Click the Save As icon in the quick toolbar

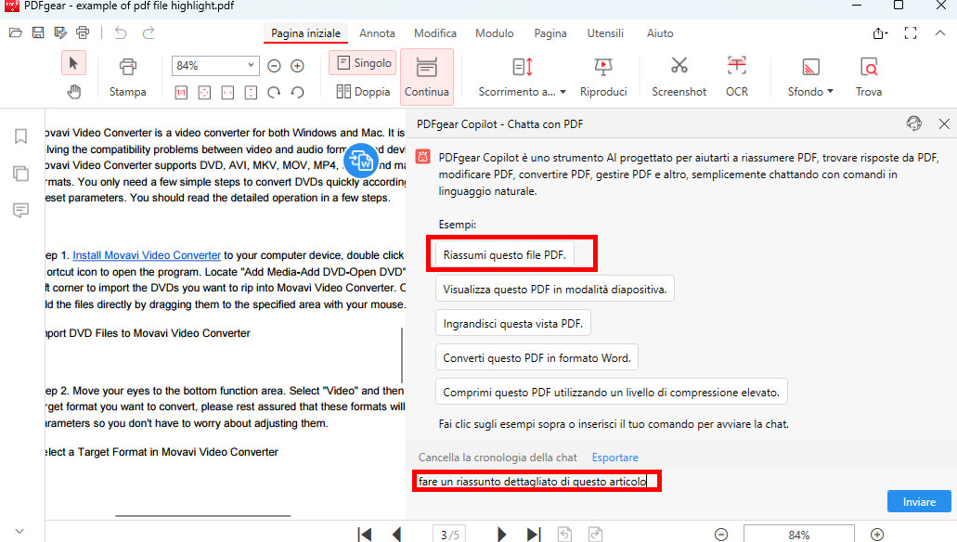coord(59,32)
